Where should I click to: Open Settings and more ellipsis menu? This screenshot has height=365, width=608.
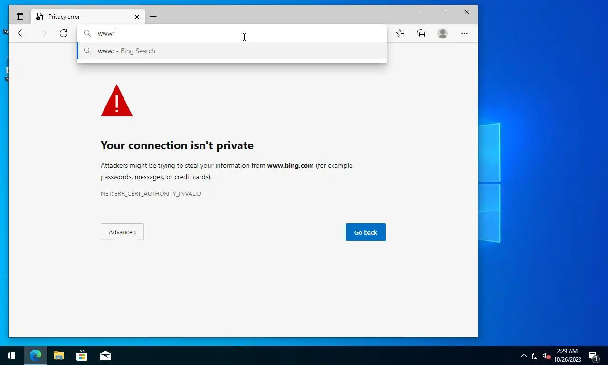click(x=465, y=33)
